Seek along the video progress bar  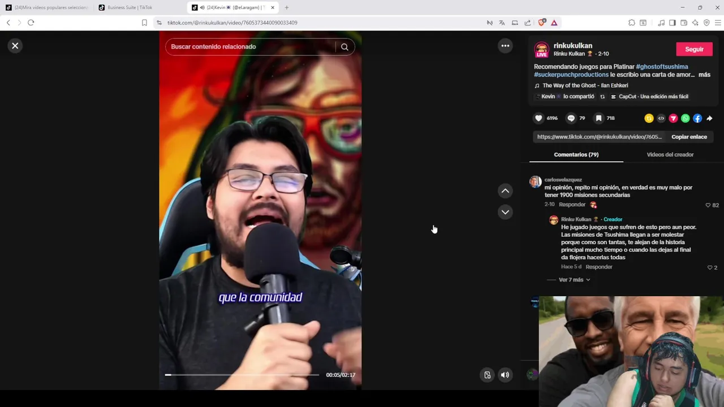tap(242, 375)
